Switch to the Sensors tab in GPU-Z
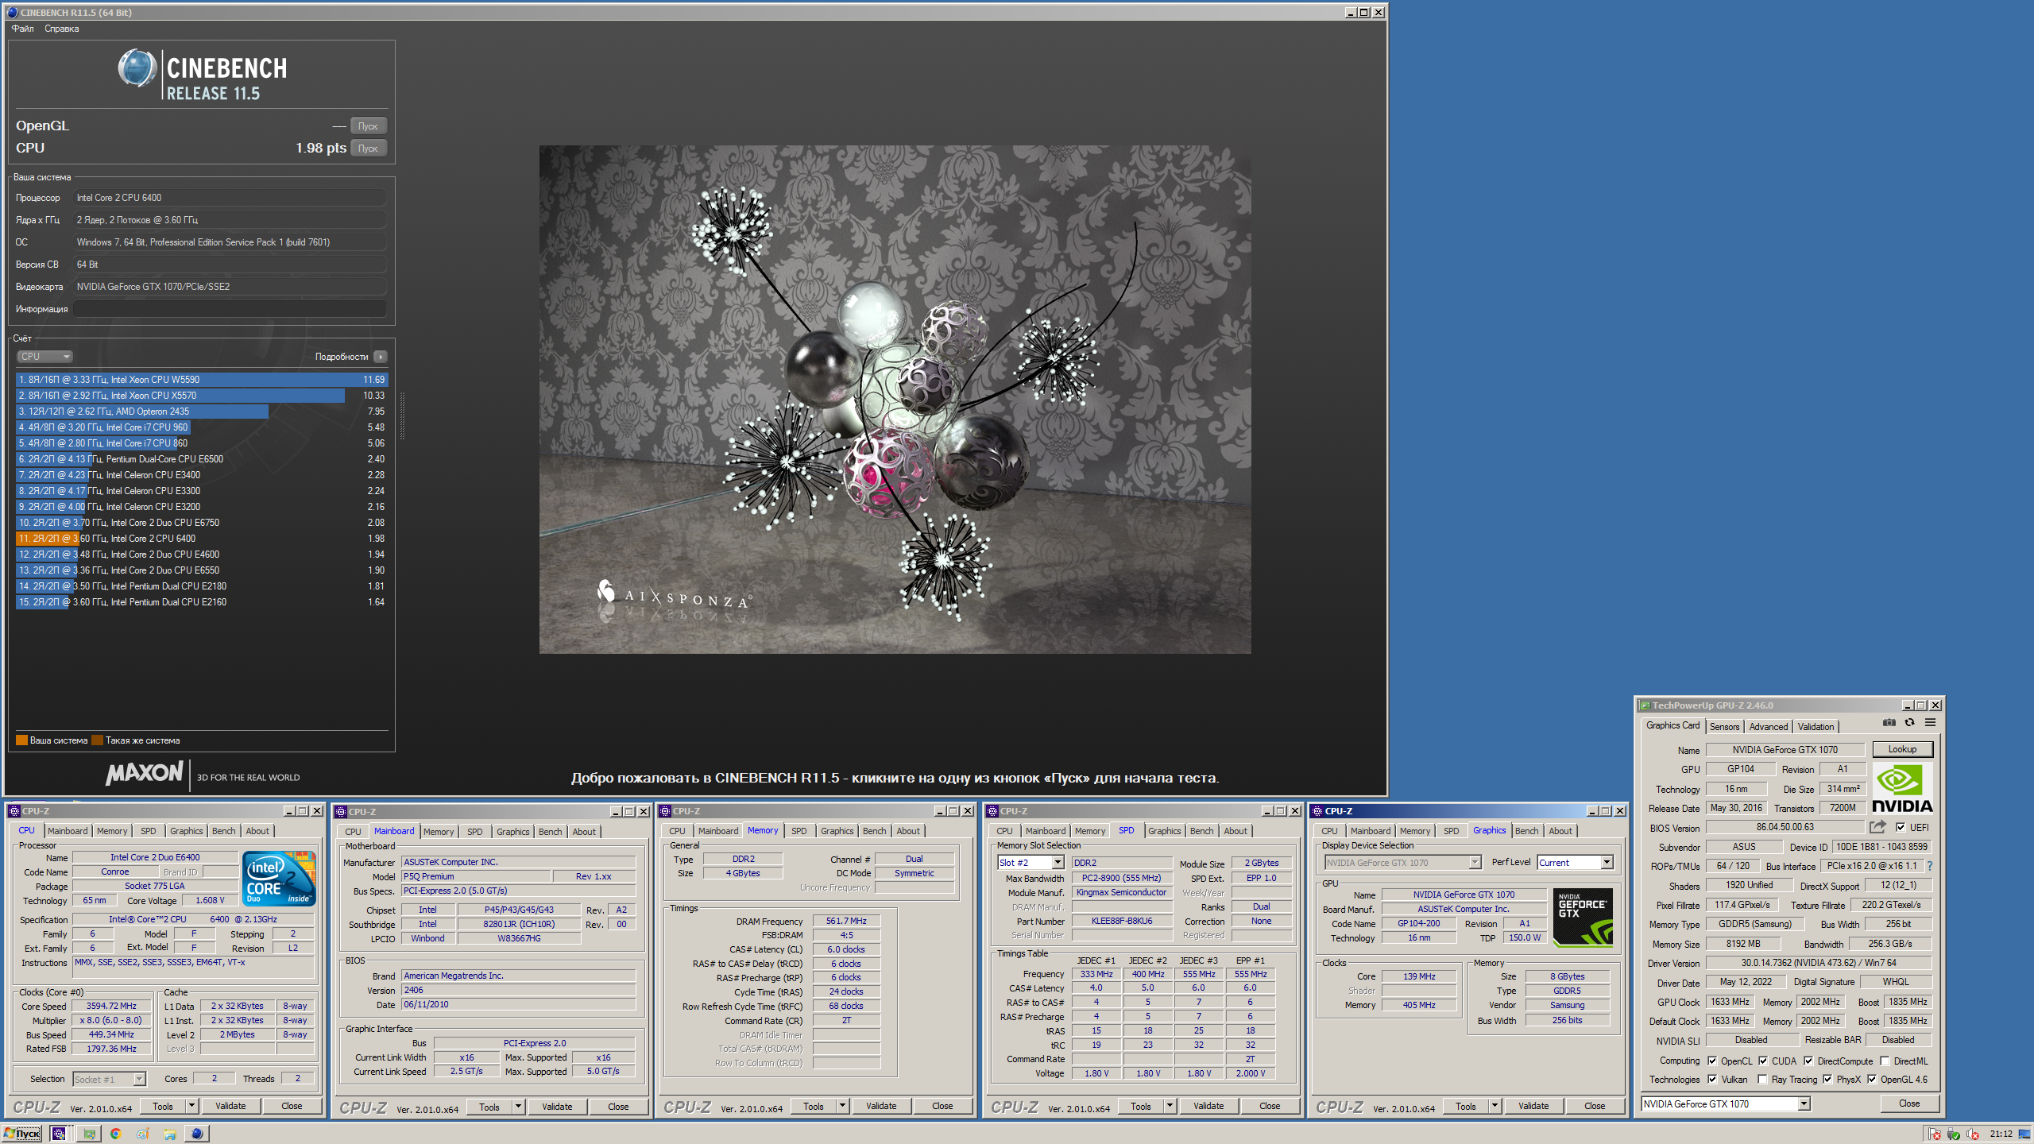Screen dimensions: 2034x1144 [1724, 726]
